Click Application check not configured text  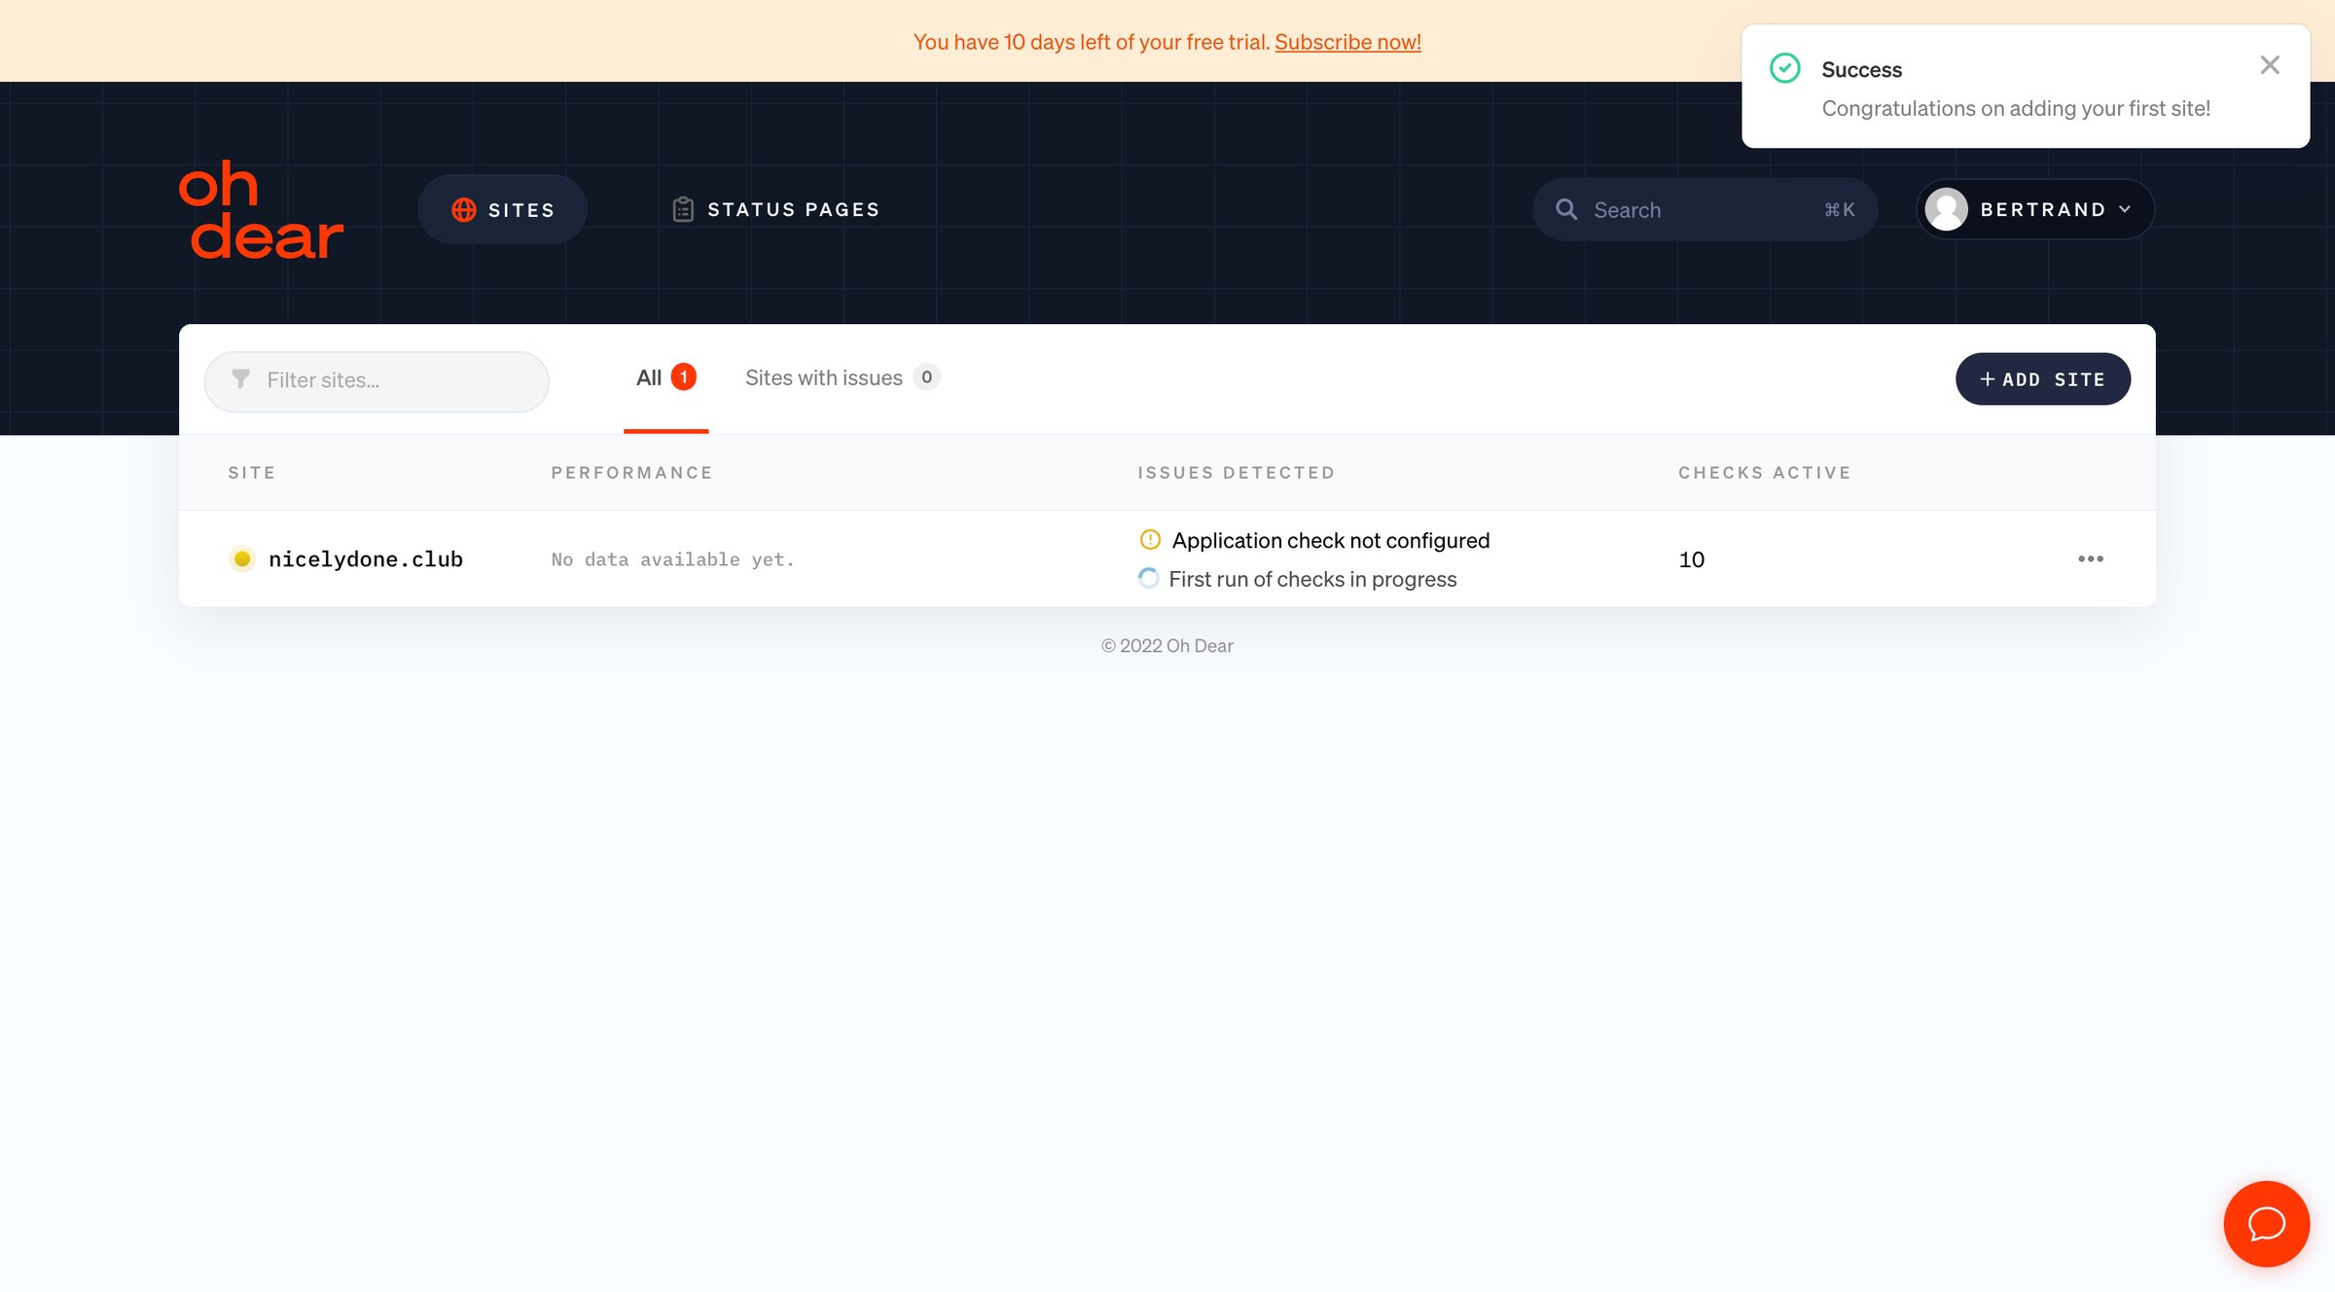[x=1331, y=540]
